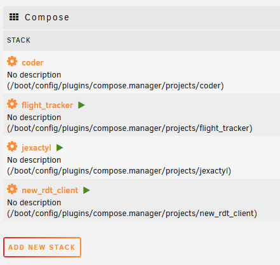Click the new_rdt_client project path text
This screenshot has height=265, width=280.
132,214
